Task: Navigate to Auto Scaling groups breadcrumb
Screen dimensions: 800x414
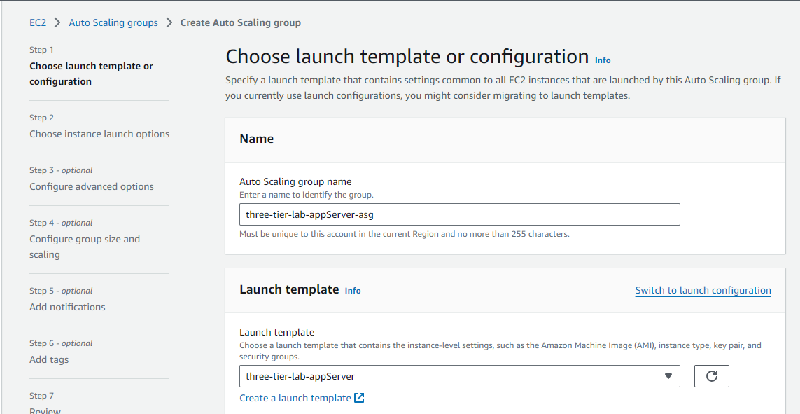Action: coord(113,22)
